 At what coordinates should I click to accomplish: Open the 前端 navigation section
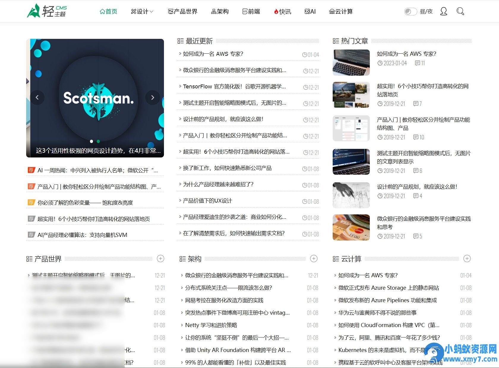[x=251, y=12]
